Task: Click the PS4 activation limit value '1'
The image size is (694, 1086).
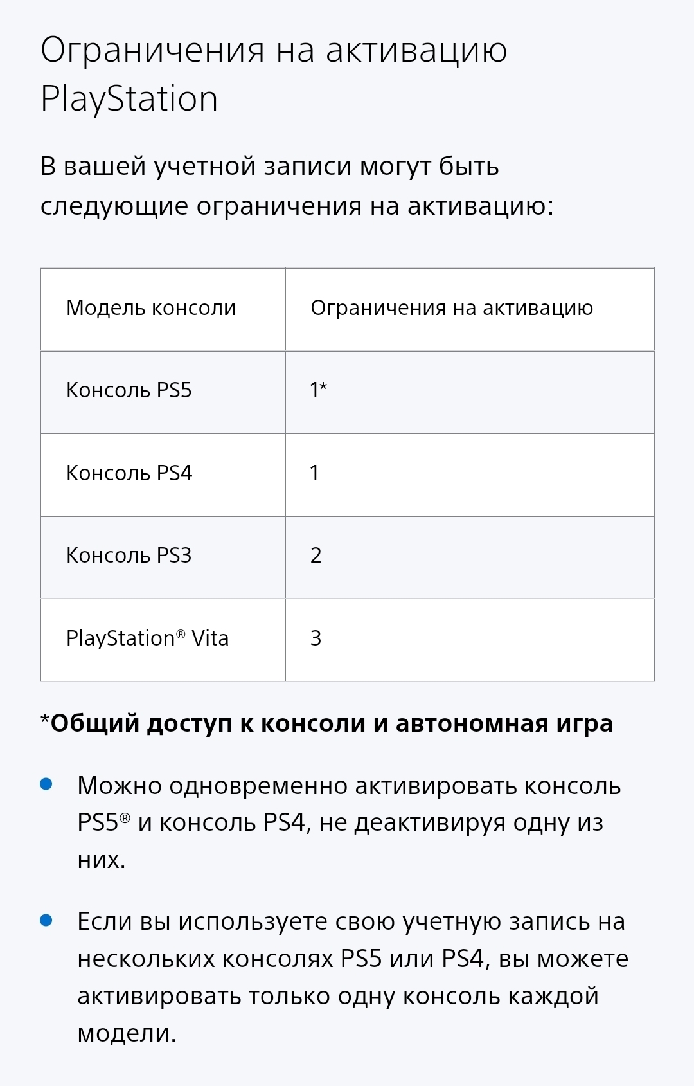Action: pyautogui.click(x=314, y=473)
